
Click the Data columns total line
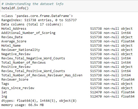pos(32,24)
